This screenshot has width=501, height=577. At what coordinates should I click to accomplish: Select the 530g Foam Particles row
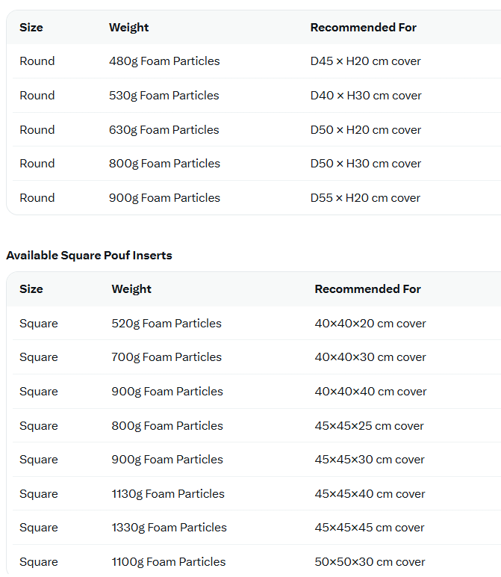(257, 96)
